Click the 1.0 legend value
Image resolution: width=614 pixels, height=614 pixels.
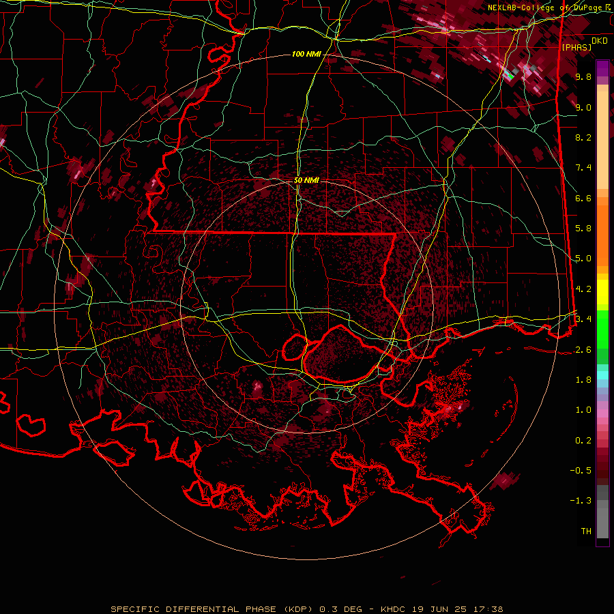583,410
